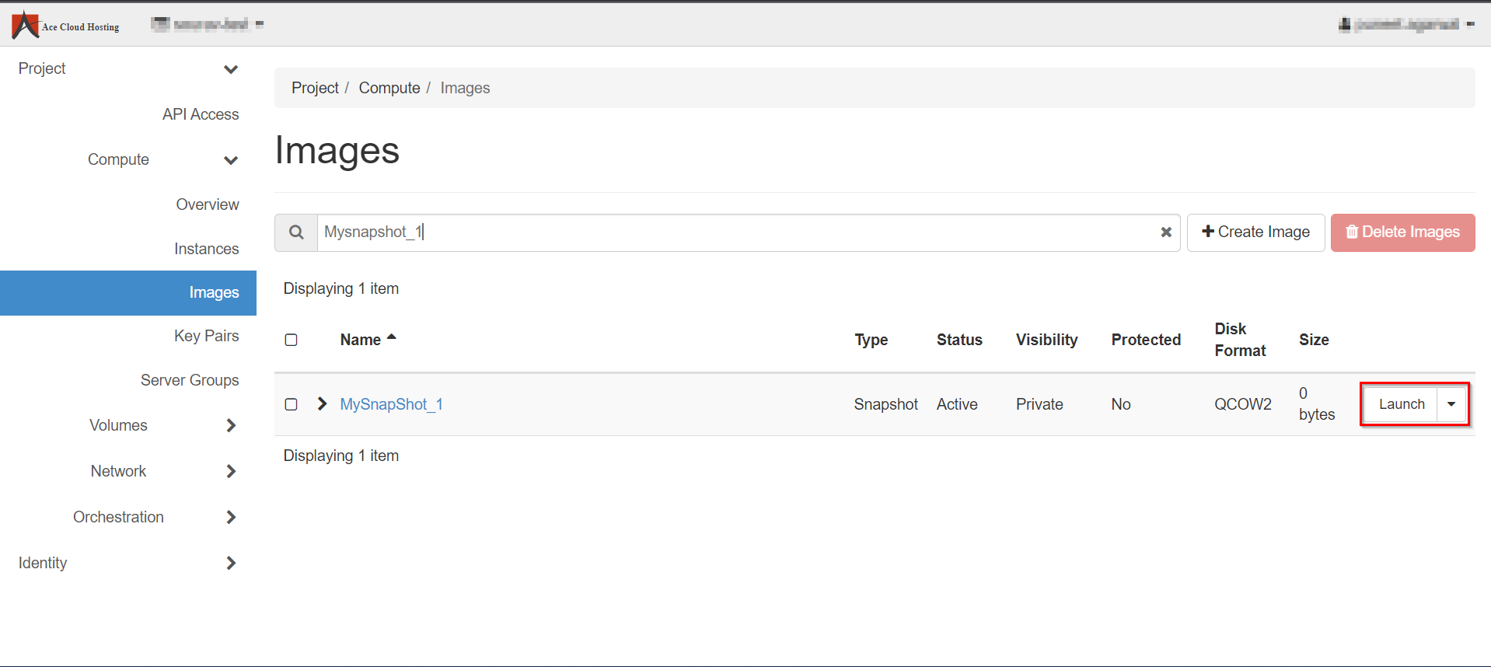Click the Protected column header
Screen dimensions: 1491x667
[1146, 340]
